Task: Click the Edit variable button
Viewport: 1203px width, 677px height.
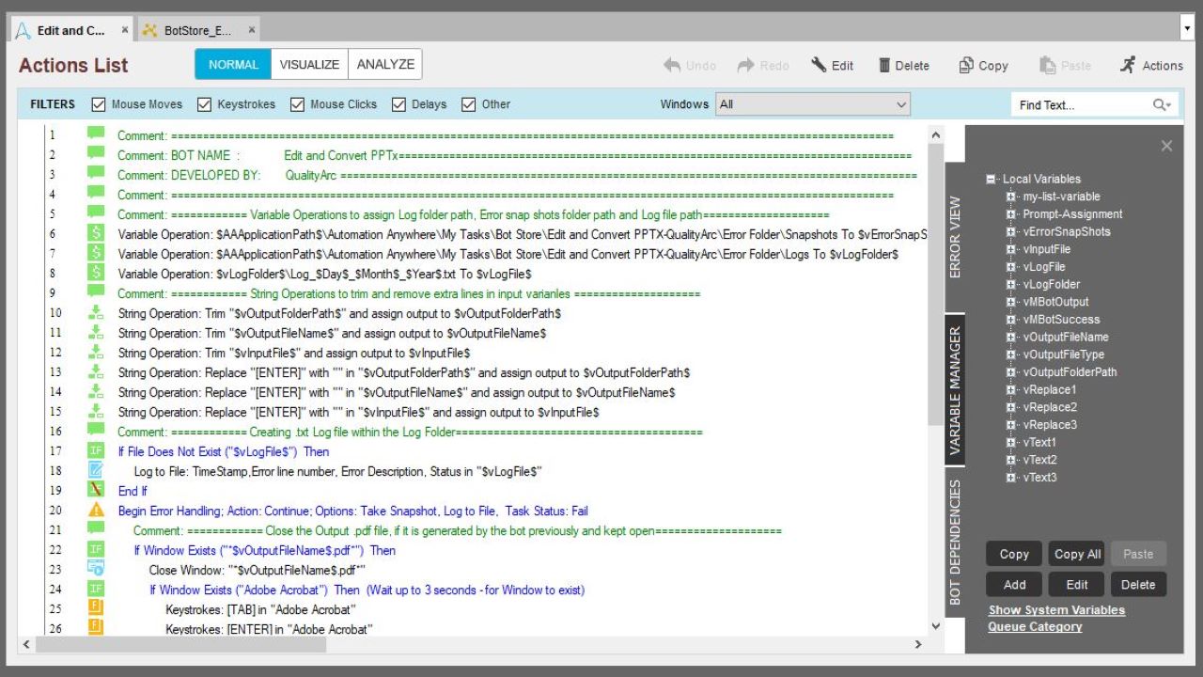Action: (x=1077, y=584)
